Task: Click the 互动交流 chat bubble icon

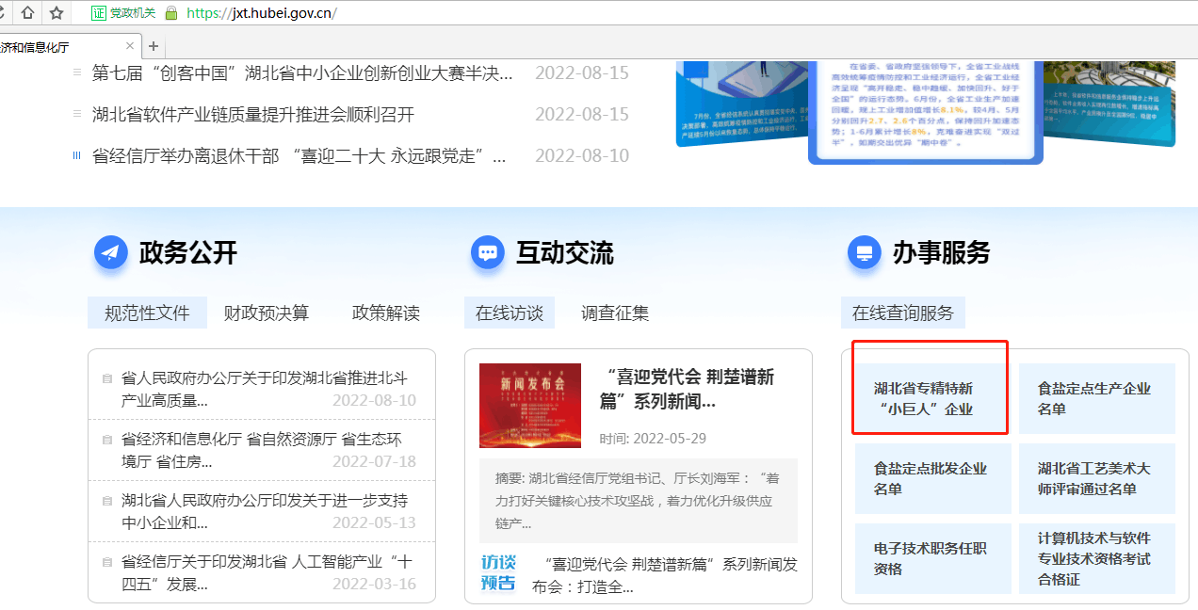Action: pyautogui.click(x=488, y=252)
